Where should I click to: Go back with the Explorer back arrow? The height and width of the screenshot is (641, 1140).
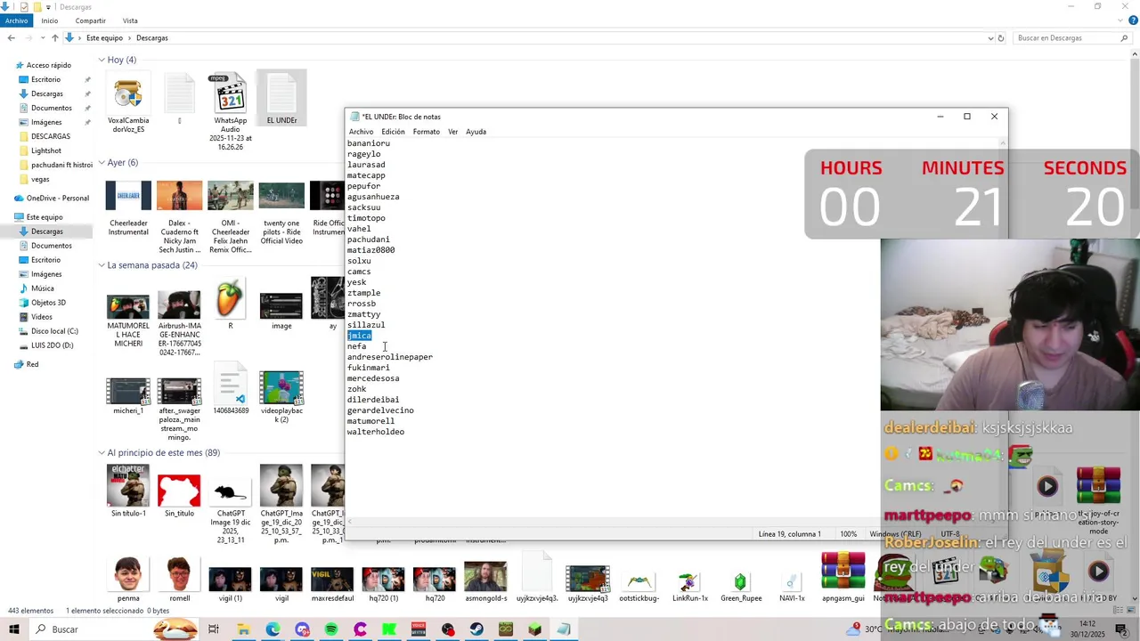(x=11, y=38)
